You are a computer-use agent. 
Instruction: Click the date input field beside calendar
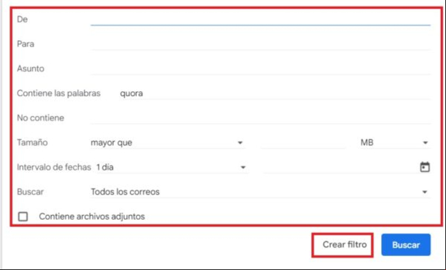tap(340, 167)
